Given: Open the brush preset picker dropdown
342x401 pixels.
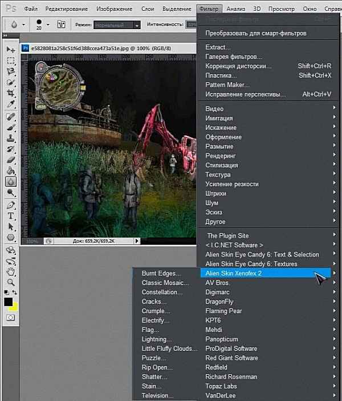Looking at the screenshot, I should (47, 25).
